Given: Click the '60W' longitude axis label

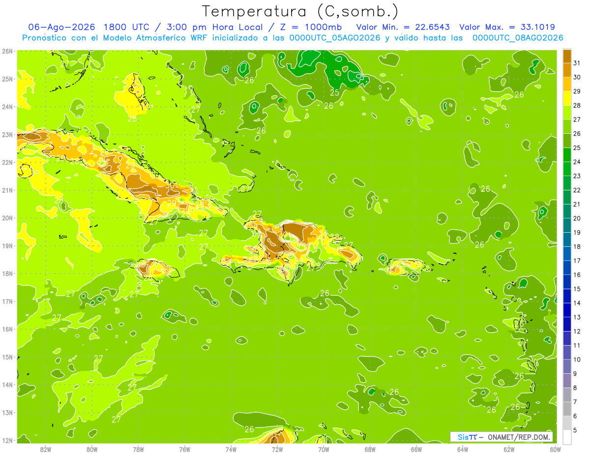Looking at the screenshot, I should coord(555,449).
